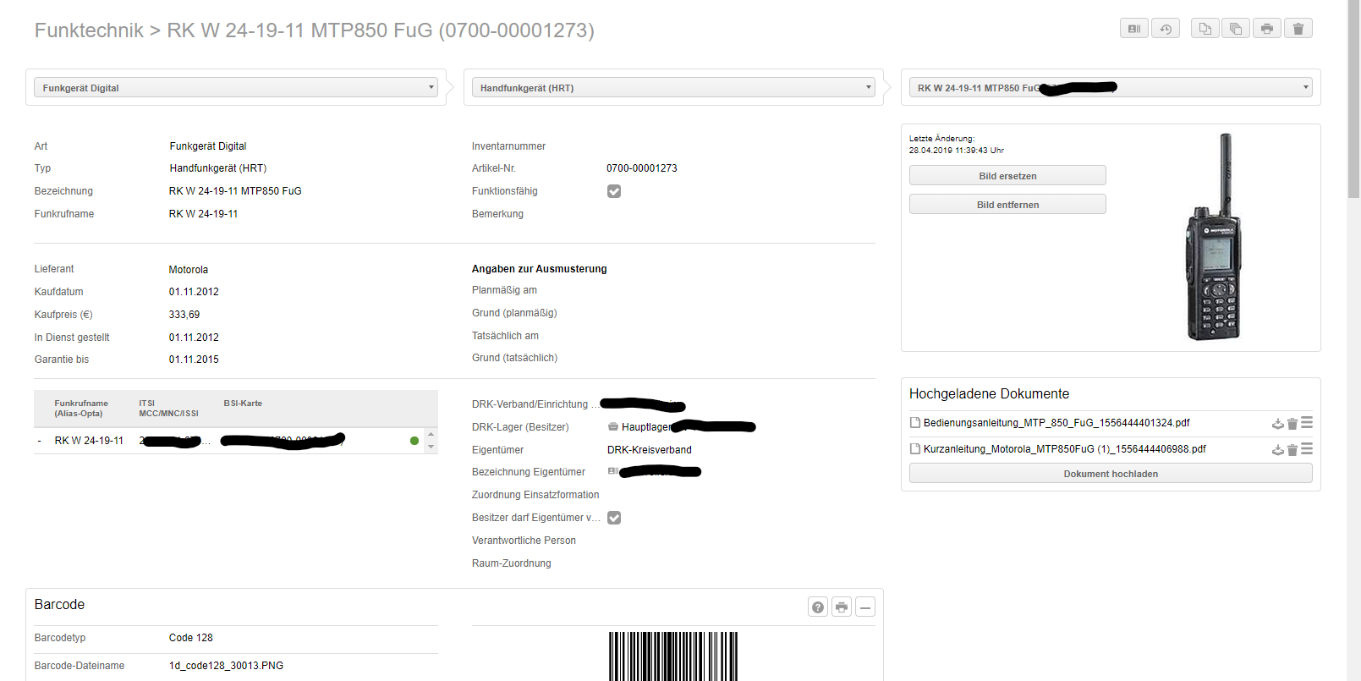Open the change history icon in top toolbar
Viewport: 1361px width, 681px height.
click(x=1165, y=29)
